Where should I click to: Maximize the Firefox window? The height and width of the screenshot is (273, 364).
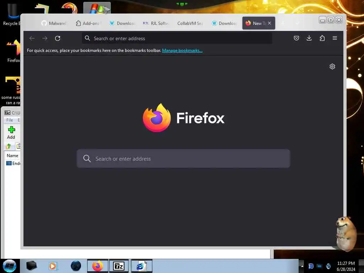point(331,20)
